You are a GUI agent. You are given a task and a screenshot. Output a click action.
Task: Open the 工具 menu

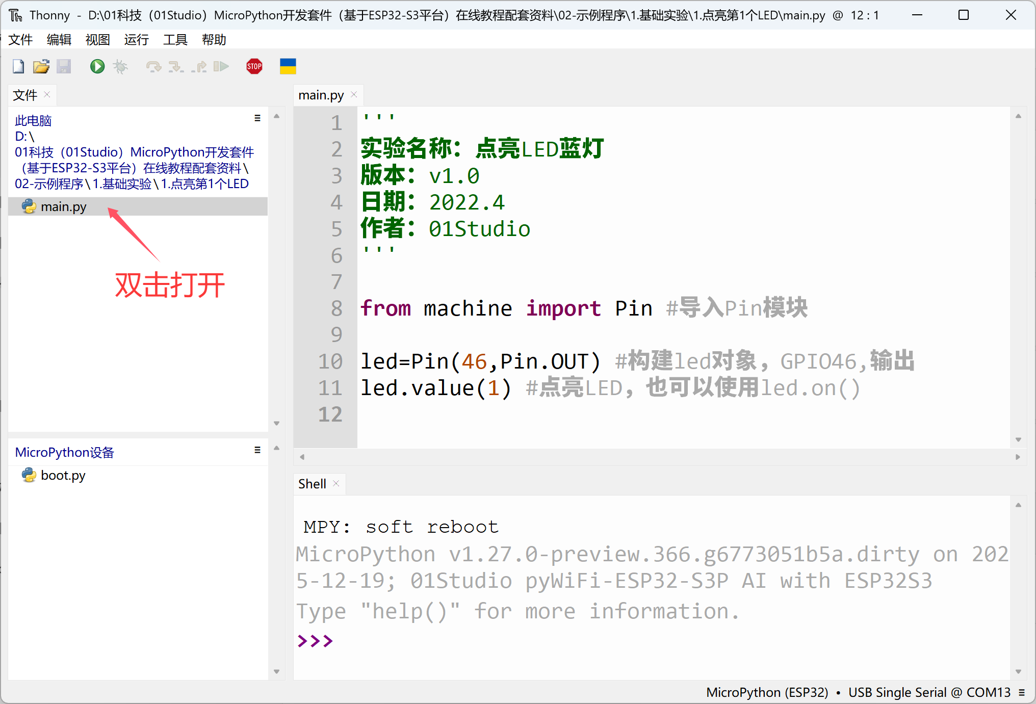(x=175, y=40)
